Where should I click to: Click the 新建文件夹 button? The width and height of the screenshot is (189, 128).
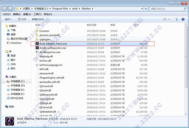[38, 19]
